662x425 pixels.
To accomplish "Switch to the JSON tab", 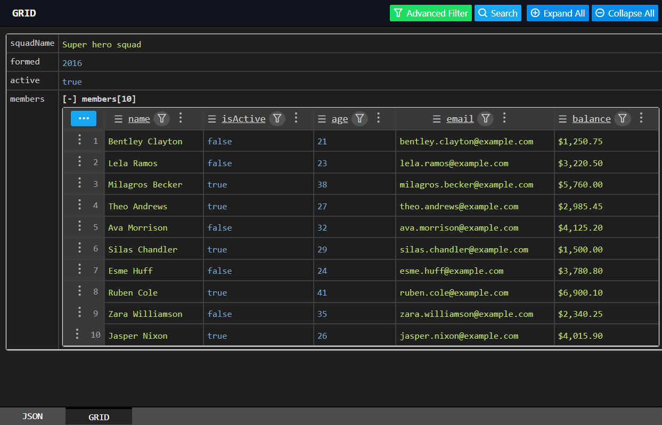I will point(32,416).
